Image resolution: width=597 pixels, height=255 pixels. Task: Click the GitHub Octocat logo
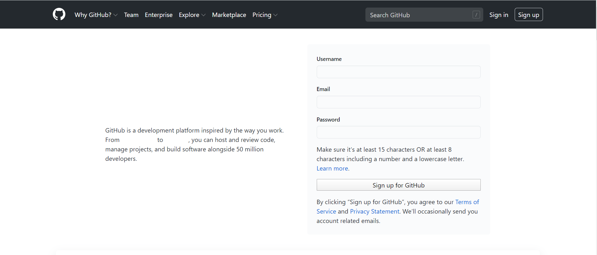click(59, 14)
